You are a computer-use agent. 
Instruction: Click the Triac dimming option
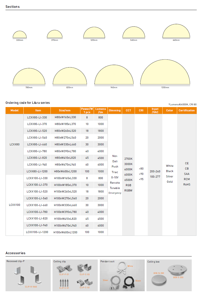(x=115, y=172)
